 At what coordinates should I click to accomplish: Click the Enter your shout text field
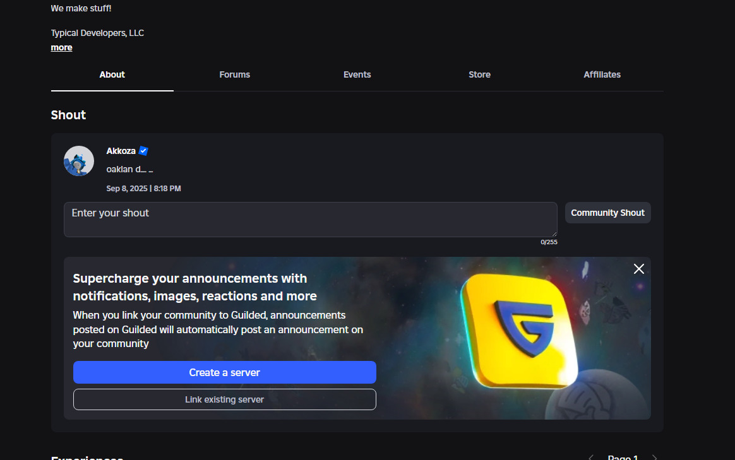(x=310, y=219)
